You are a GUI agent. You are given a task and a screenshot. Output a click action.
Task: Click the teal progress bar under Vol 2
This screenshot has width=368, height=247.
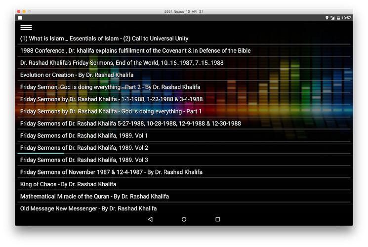pos(41,153)
